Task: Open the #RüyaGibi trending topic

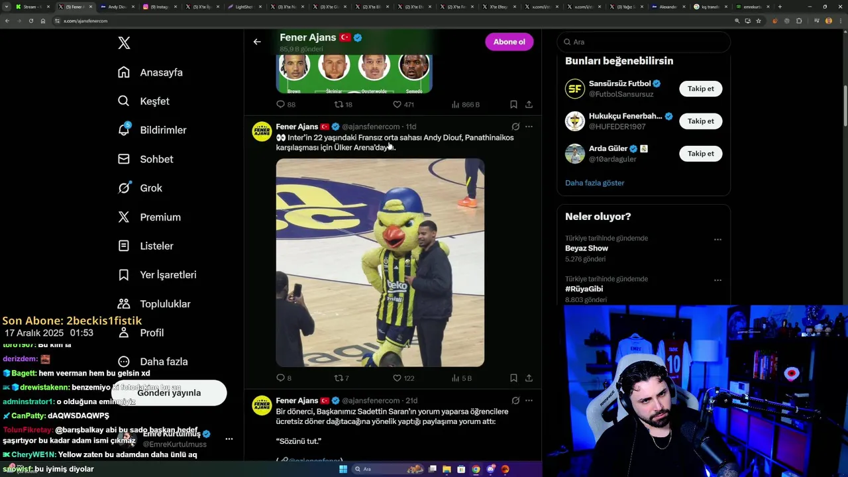Action: pyautogui.click(x=584, y=289)
